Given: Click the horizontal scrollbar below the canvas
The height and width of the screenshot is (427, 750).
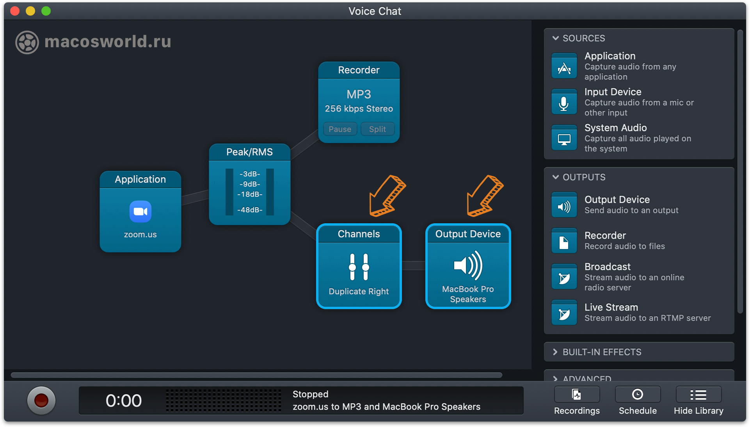Looking at the screenshot, I should 256,375.
